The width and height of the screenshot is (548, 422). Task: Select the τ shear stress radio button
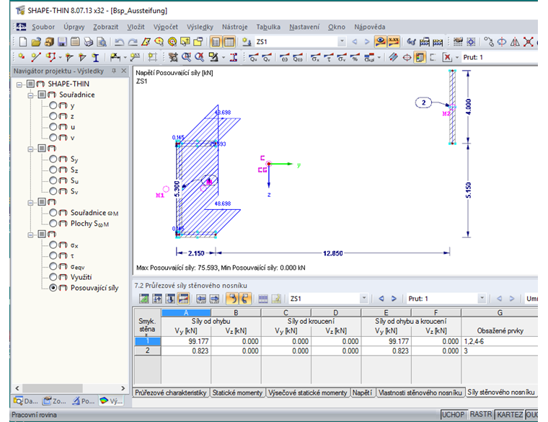click(53, 255)
